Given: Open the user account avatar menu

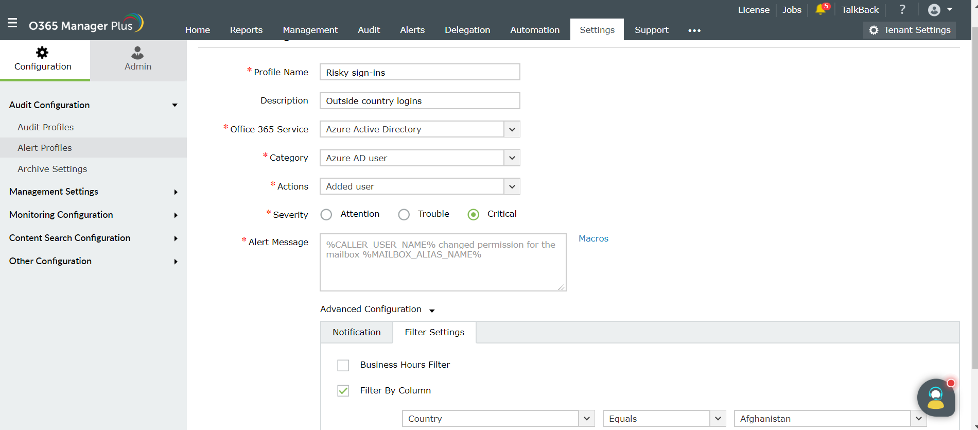Looking at the screenshot, I should [x=940, y=10].
